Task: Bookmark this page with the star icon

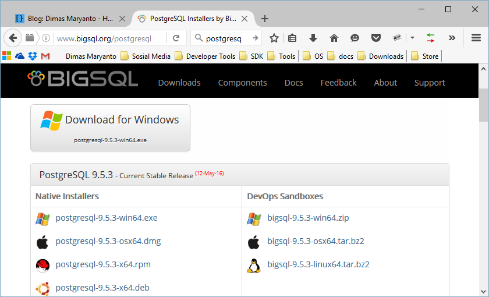Action: [274, 38]
